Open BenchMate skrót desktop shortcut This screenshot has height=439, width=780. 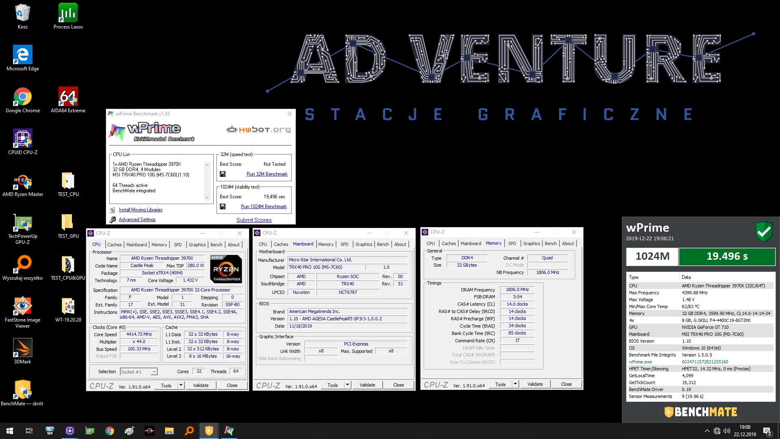[x=23, y=393]
